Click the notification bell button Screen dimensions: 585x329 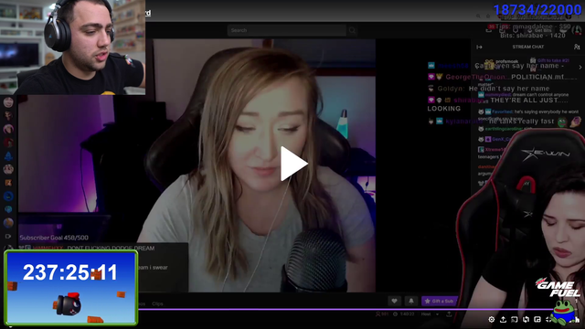[x=410, y=301]
